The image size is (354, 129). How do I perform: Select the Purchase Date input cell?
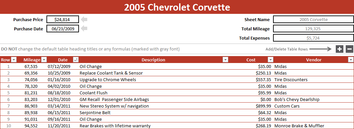point(63,29)
